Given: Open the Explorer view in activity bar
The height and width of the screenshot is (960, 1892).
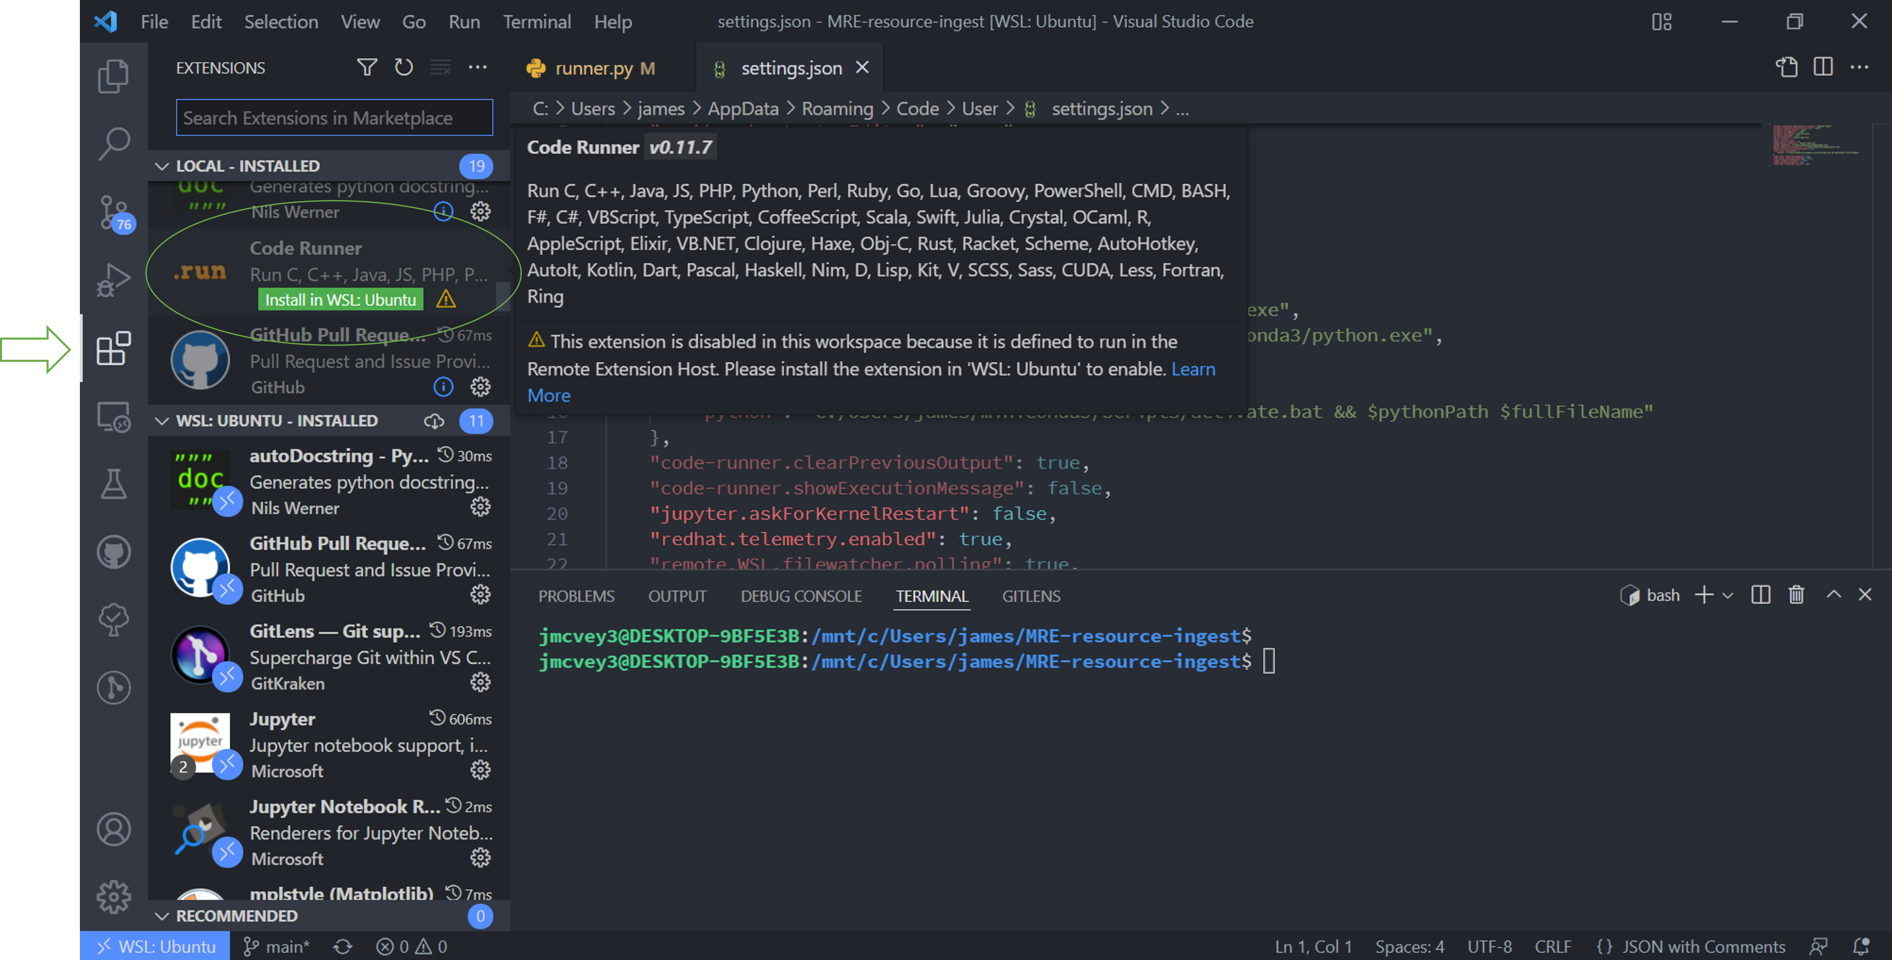Looking at the screenshot, I should 113,76.
